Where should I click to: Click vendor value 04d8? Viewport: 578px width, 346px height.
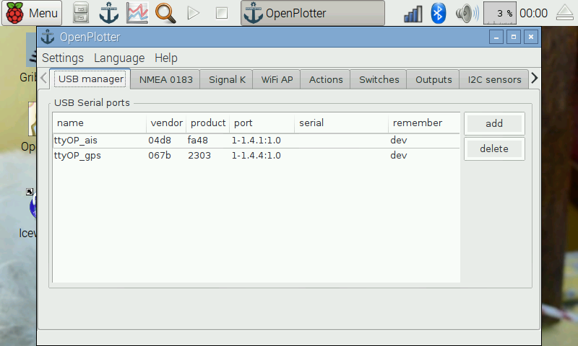click(160, 141)
